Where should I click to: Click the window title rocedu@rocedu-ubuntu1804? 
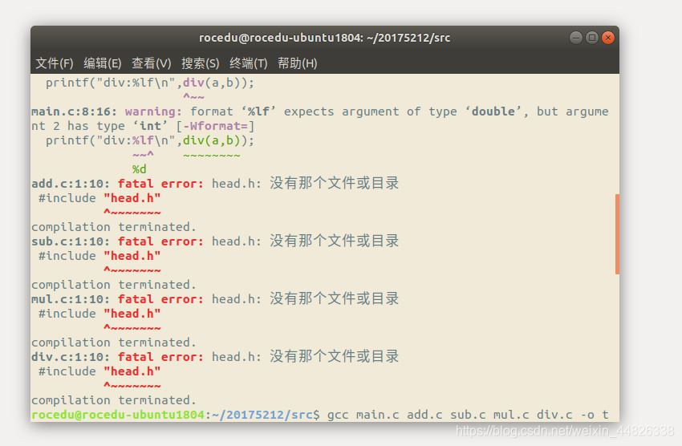(x=324, y=38)
